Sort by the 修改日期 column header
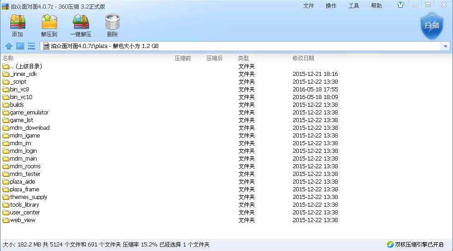This screenshot has height=251, width=453. [x=303, y=58]
